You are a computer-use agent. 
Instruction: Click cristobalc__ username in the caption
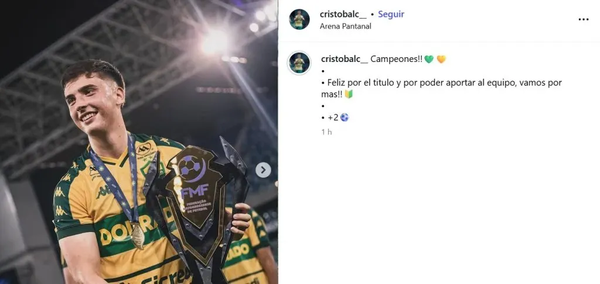point(345,59)
